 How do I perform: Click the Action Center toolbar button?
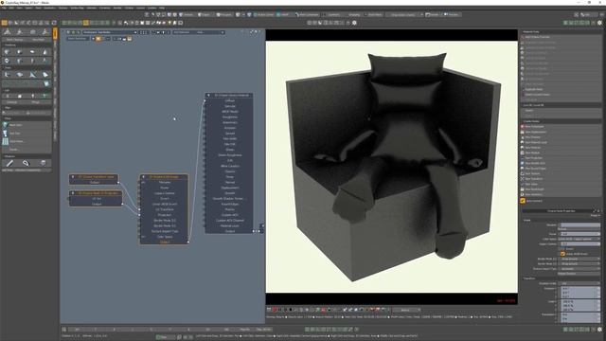point(264,15)
